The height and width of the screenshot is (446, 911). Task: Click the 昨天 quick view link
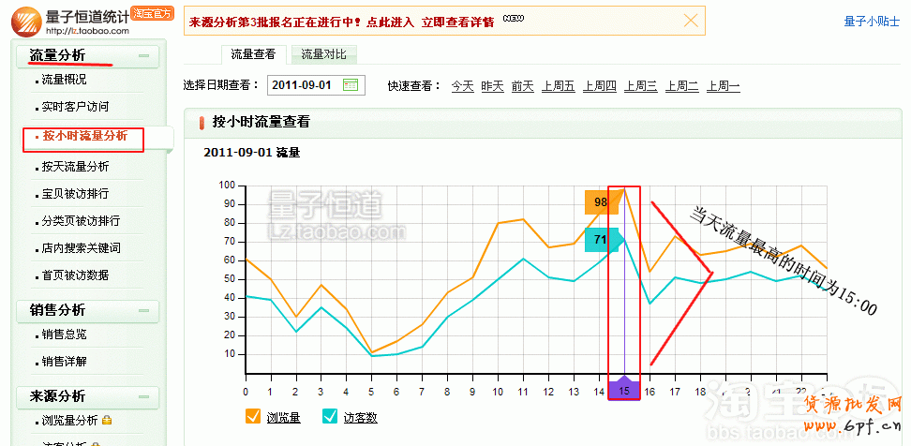click(x=492, y=86)
